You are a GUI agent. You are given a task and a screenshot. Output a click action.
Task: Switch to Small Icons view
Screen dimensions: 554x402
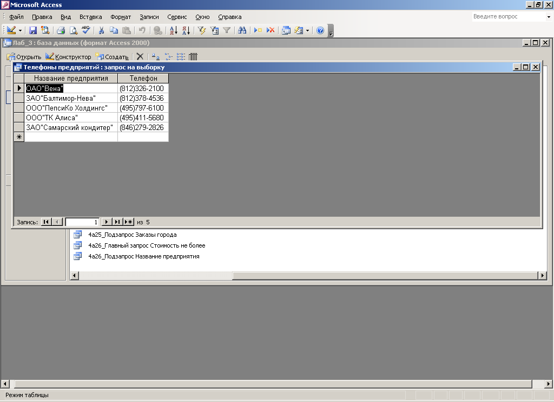pos(168,57)
